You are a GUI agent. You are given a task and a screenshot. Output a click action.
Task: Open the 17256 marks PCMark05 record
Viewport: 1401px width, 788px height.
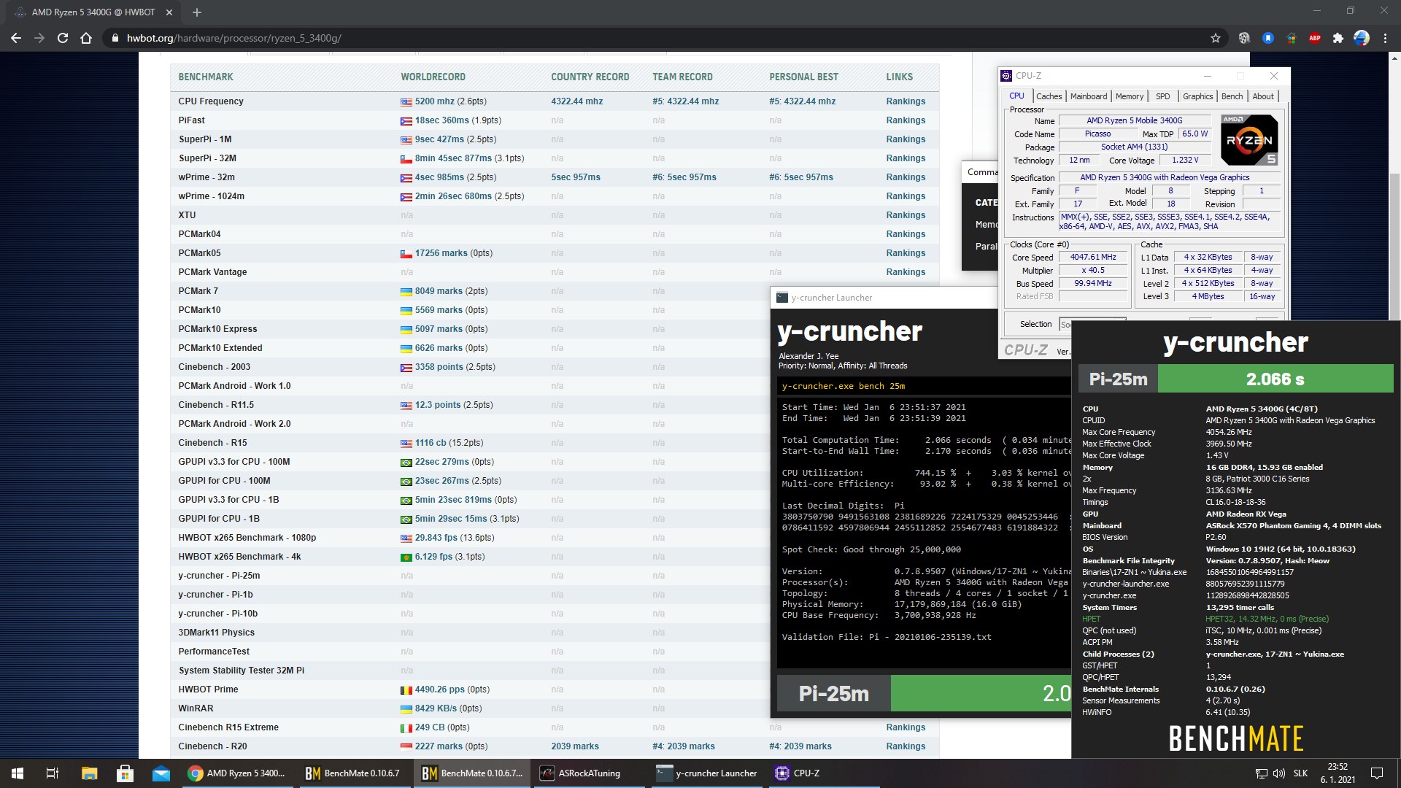pyautogui.click(x=441, y=253)
